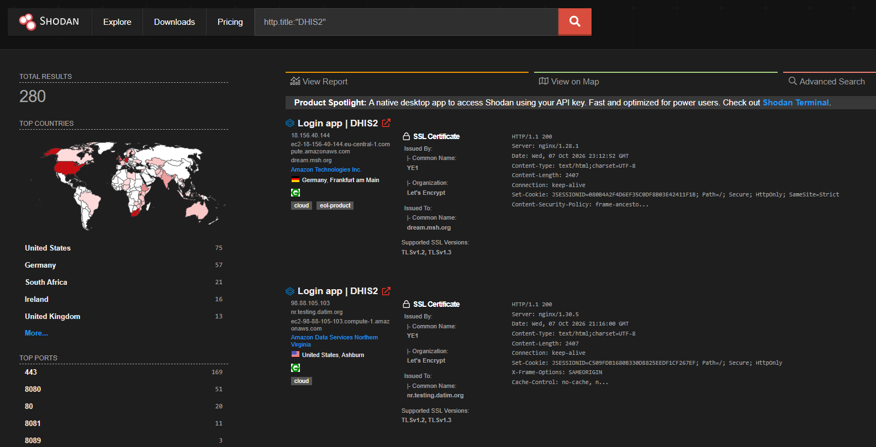Click the red search magnifier button

click(x=574, y=22)
